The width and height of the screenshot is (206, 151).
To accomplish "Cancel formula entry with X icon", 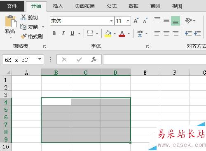I will tap(64, 59).
